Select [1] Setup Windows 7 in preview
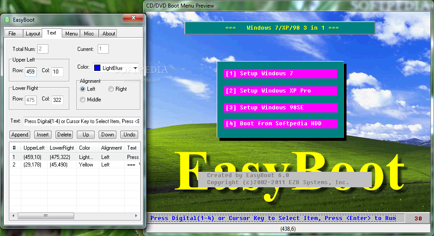434x236 pixels. click(x=280, y=74)
